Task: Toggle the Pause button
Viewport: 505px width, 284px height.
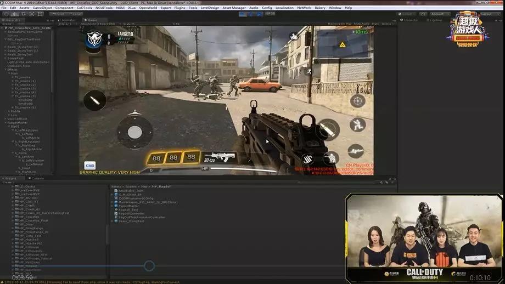Action: [251, 14]
